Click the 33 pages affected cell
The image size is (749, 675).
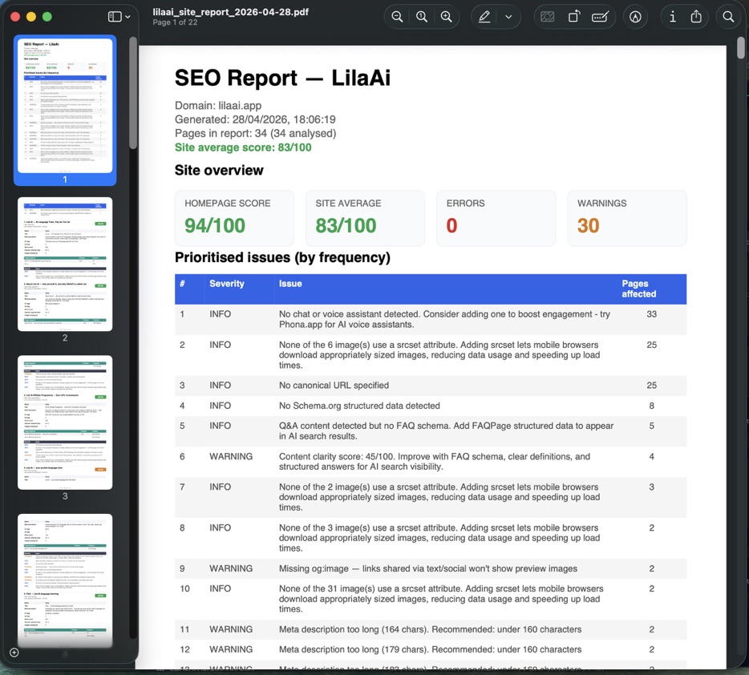pyautogui.click(x=651, y=314)
